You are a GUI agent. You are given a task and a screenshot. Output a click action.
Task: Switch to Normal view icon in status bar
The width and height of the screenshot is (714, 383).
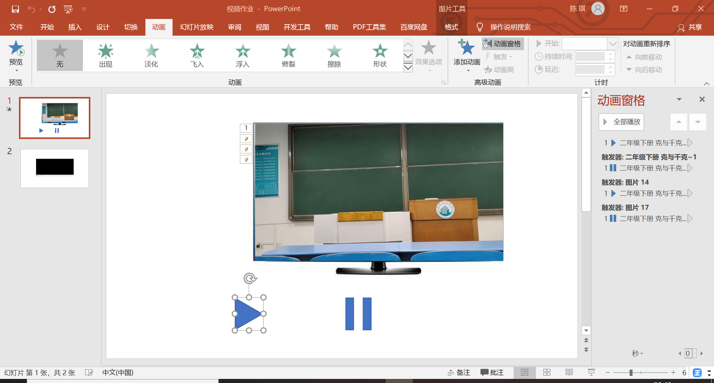point(524,372)
